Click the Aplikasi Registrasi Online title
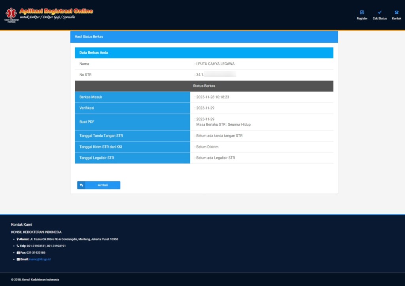The width and height of the screenshot is (405, 286). coord(56,11)
